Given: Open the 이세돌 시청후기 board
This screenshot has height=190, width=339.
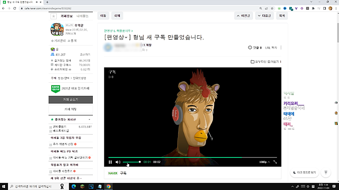Looking at the screenshot, I should [63, 171].
